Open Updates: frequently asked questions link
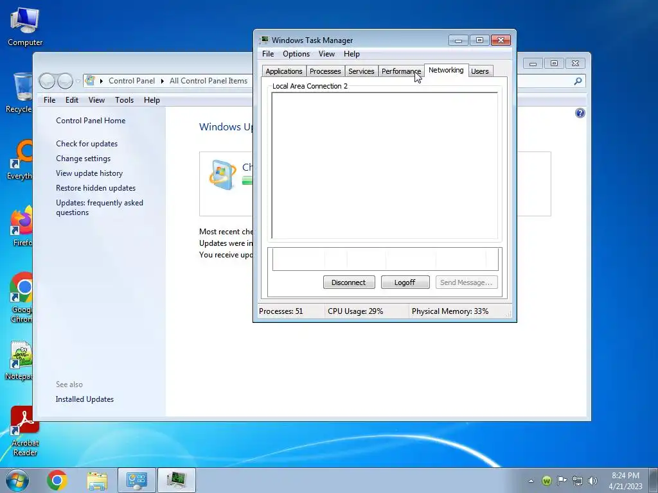 coord(100,207)
